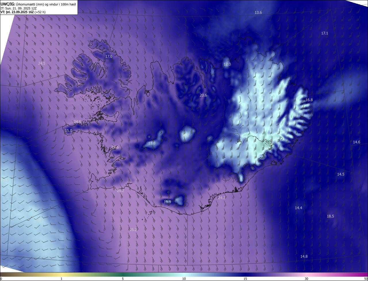
Task: Click the 17.0 value in the Westfjords
Action: click(109, 57)
